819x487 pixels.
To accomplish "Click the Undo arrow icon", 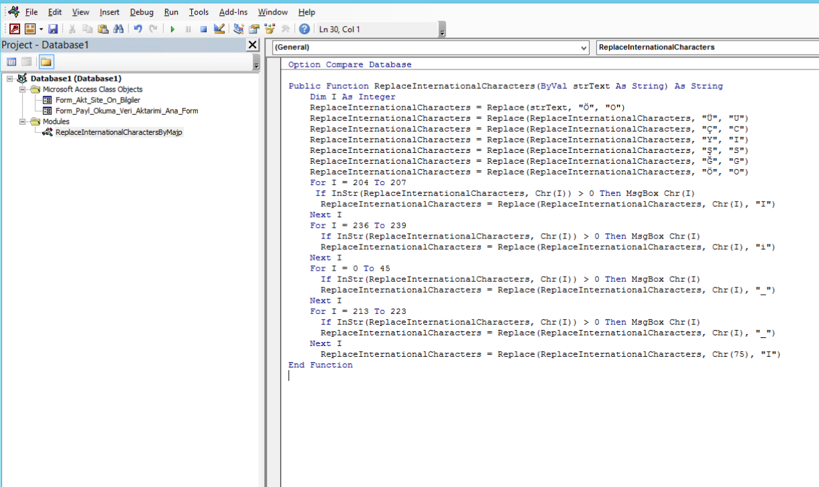I will tap(138, 29).
